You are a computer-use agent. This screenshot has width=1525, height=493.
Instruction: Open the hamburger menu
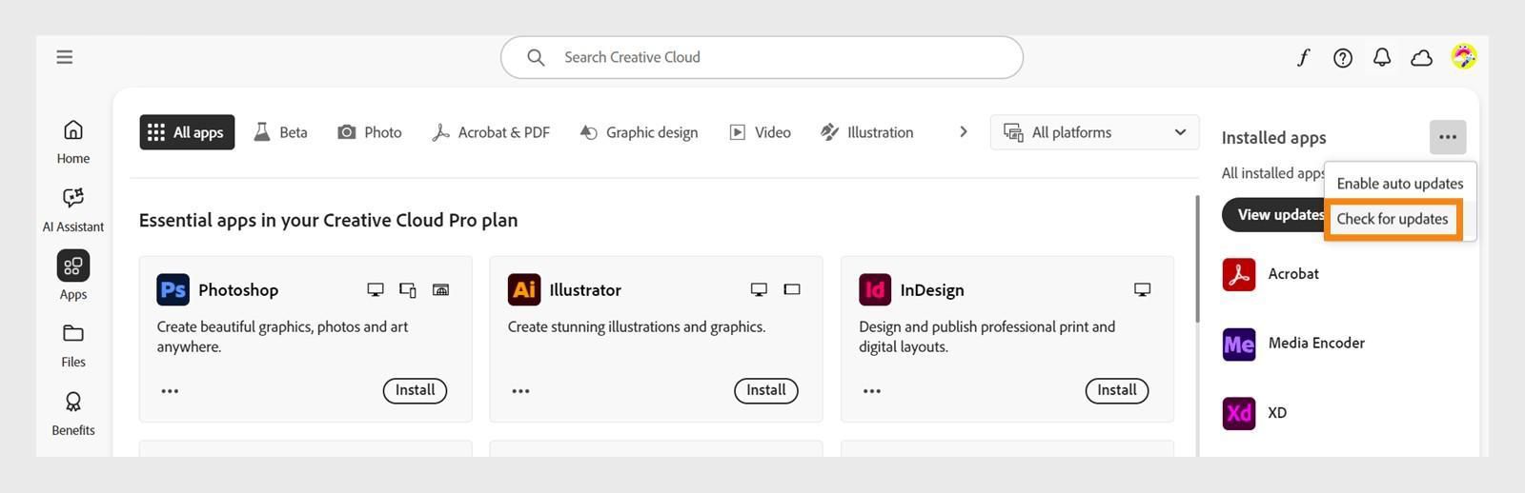[x=64, y=57]
